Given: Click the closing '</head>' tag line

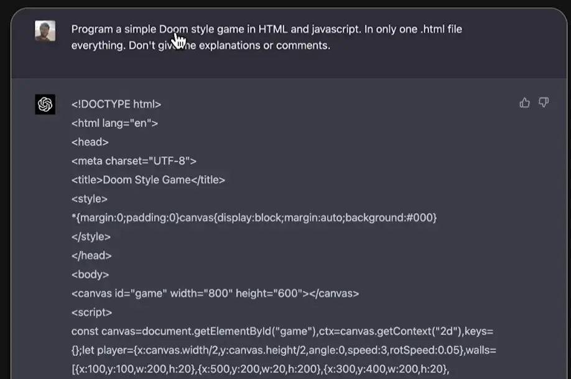Looking at the screenshot, I should pos(91,256).
